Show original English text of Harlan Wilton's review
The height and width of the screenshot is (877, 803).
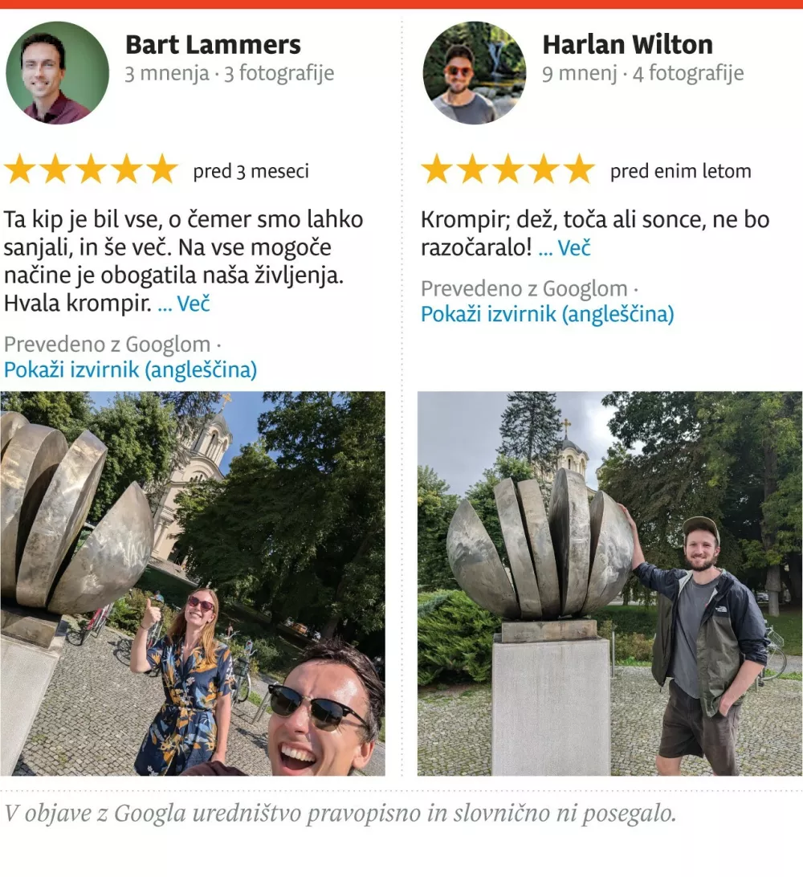tap(548, 314)
